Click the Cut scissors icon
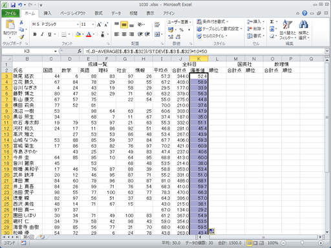Screen dimensions: 331x248 (x=21, y=23)
